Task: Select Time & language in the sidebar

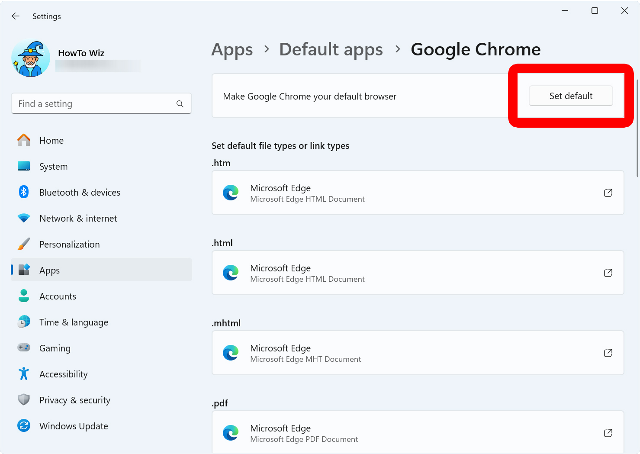Action: tap(74, 322)
